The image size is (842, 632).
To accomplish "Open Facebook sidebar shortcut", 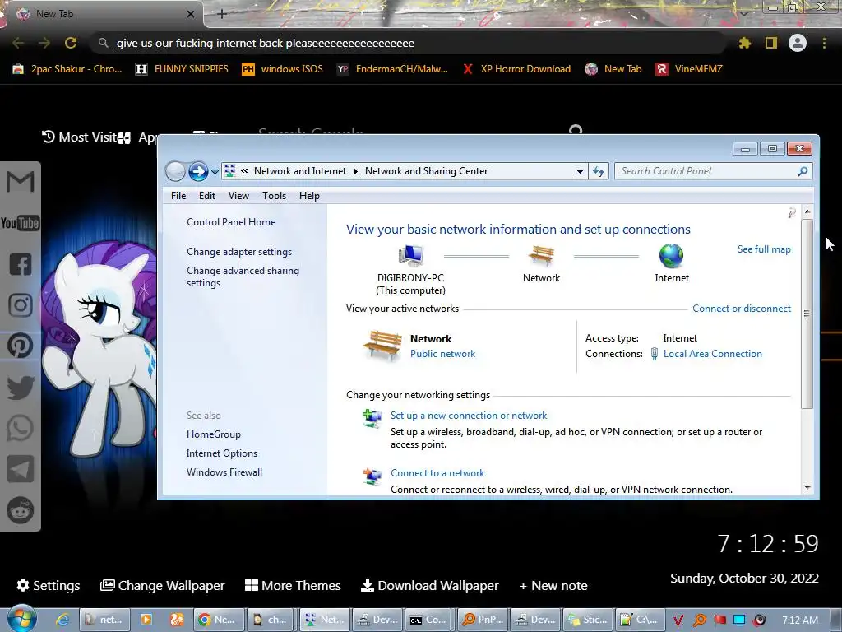I will (21, 264).
